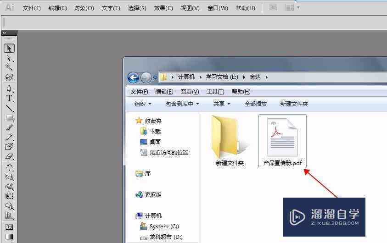The image size is (387, 243).
Task: Open Illustrator 窗口(W) menu
Action: pos(218,8)
